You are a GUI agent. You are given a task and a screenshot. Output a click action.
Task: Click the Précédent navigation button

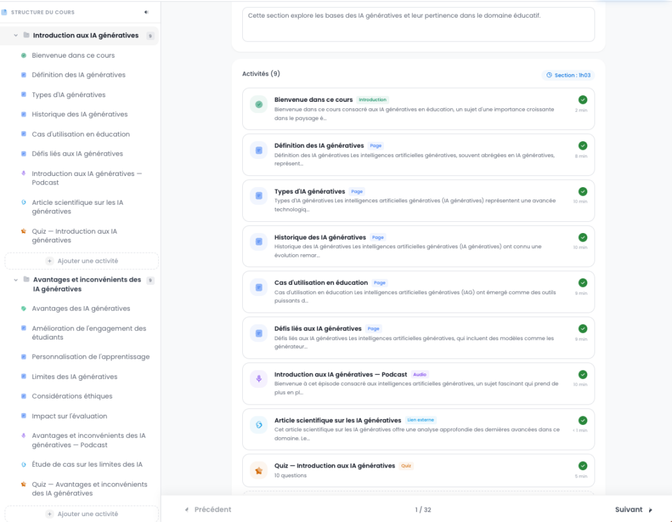click(208, 510)
